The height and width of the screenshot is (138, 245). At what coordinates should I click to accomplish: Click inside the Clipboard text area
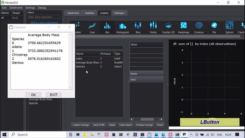(x=39, y=61)
